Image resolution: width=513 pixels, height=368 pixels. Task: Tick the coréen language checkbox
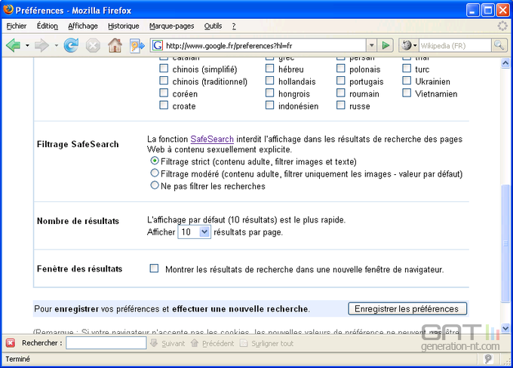[x=164, y=93]
